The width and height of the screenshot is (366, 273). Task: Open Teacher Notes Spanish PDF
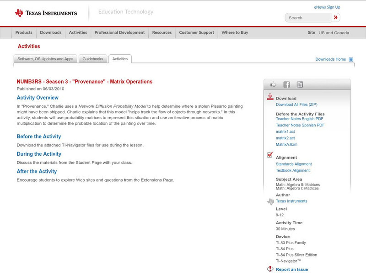pyautogui.click(x=300, y=125)
